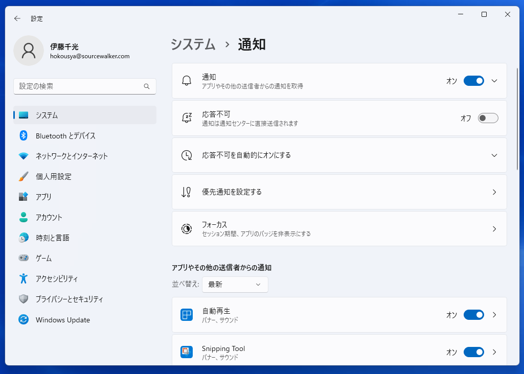This screenshot has width=524, height=374.
Task: Enable the 応答不可 toggle
Action: (488, 118)
